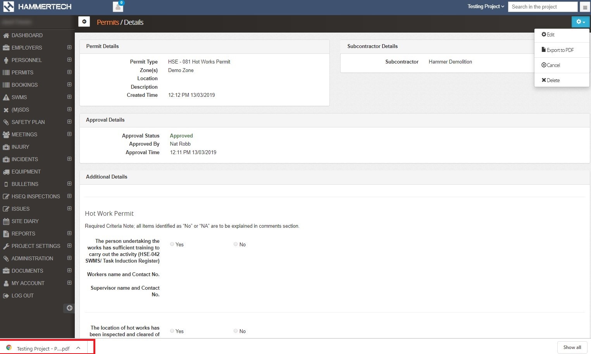Open the Testing Project dropdown
The image size is (591, 354).
486,7
